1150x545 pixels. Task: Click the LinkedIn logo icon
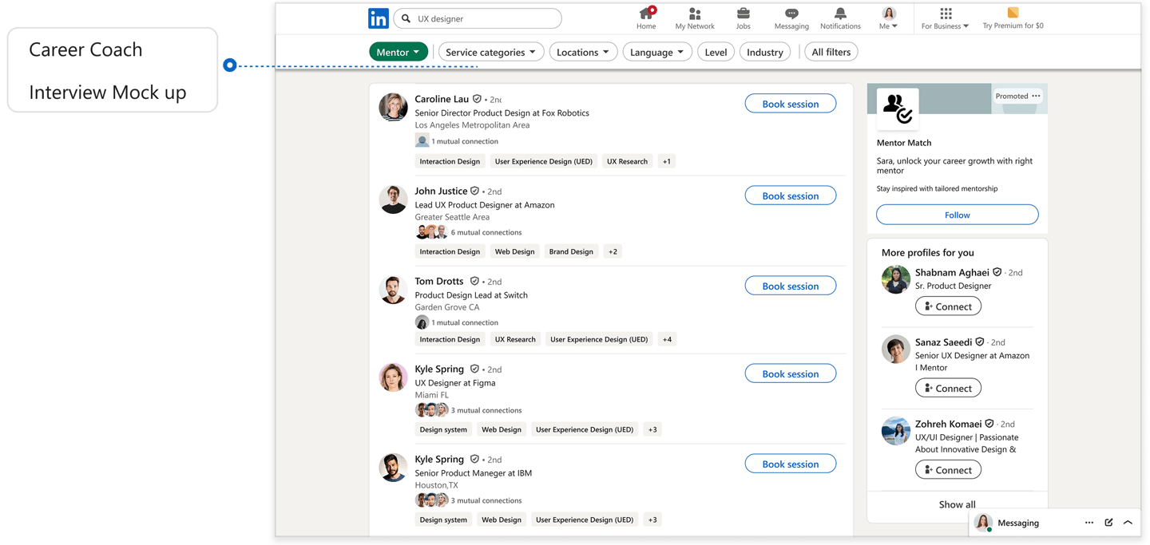click(378, 18)
